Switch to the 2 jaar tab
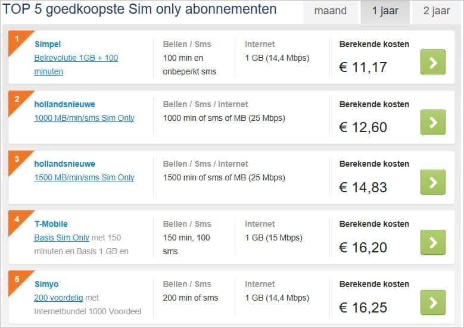This screenshot has width=464, height=328. point(437,11)
